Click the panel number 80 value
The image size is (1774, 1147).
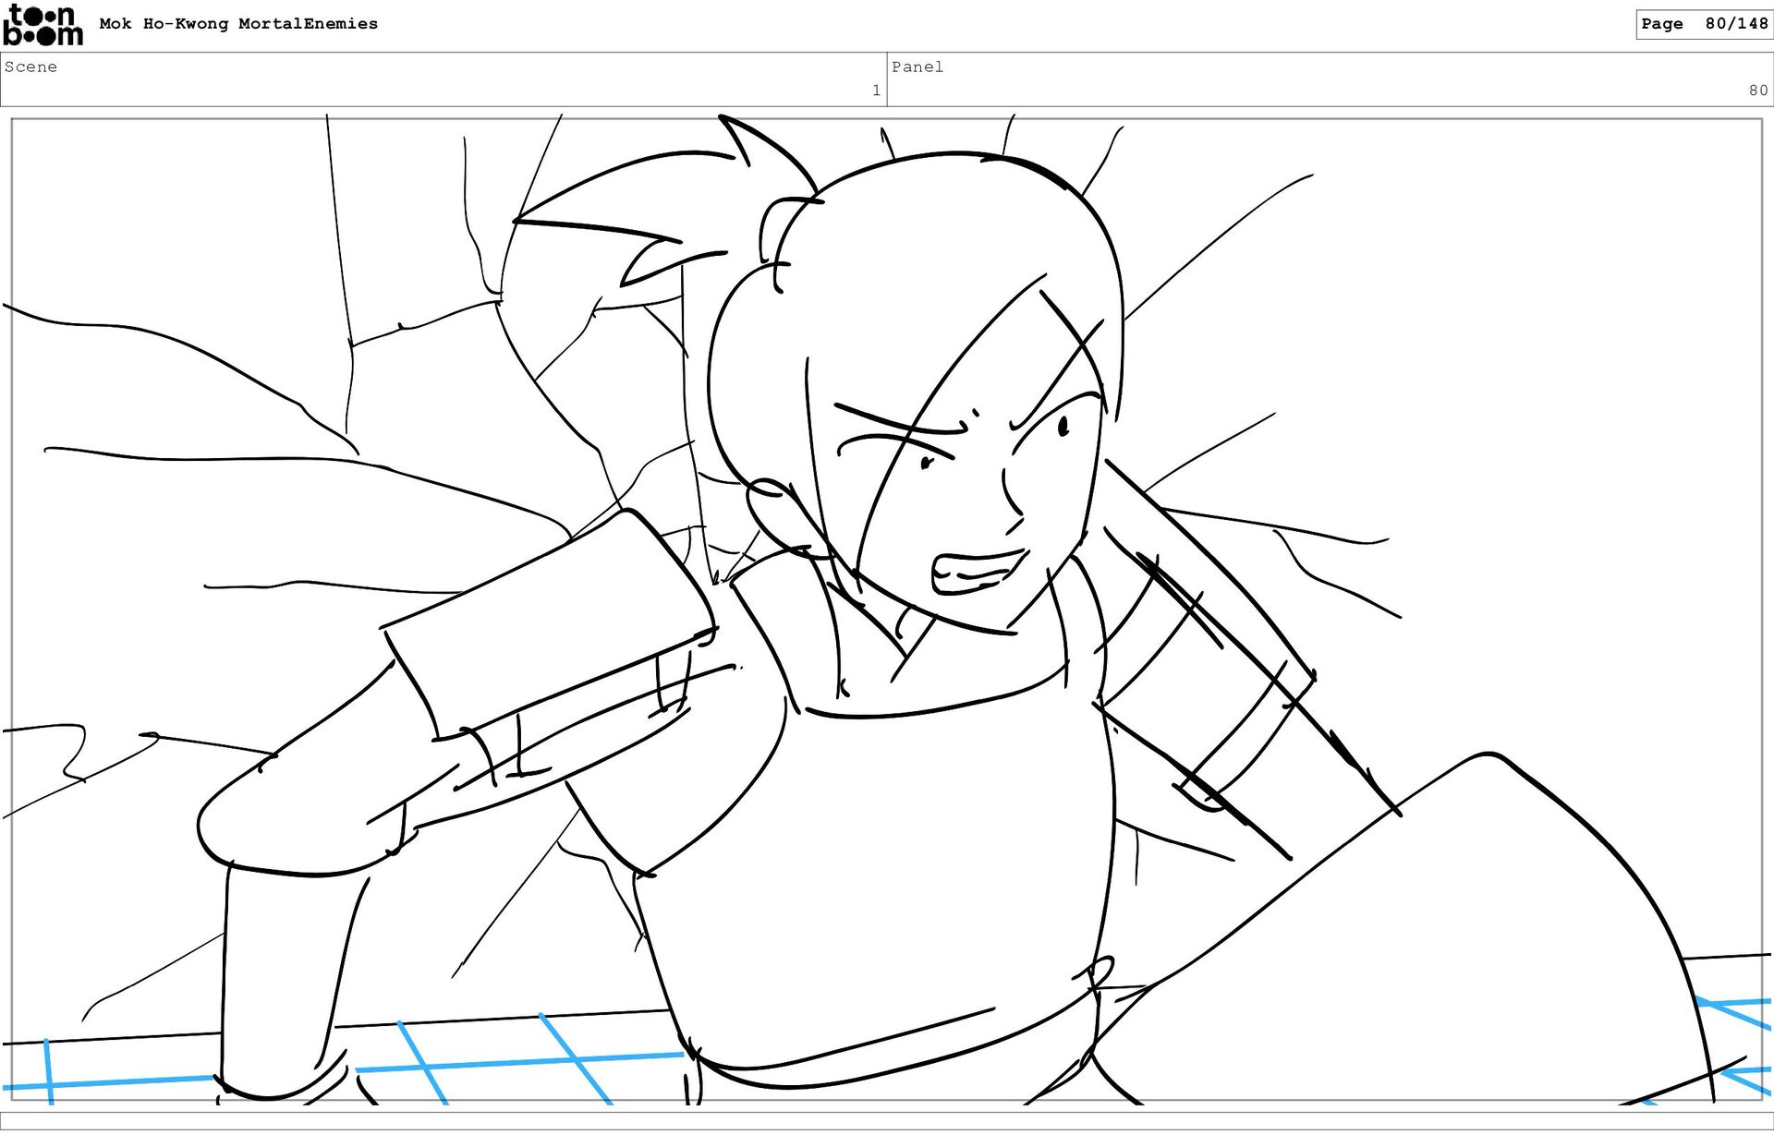1757,91
